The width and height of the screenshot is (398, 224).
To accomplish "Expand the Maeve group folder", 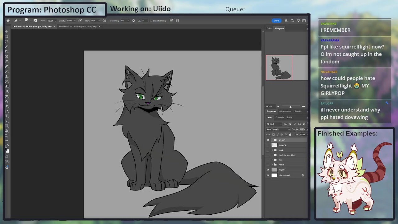I will [x=272, y=165].
